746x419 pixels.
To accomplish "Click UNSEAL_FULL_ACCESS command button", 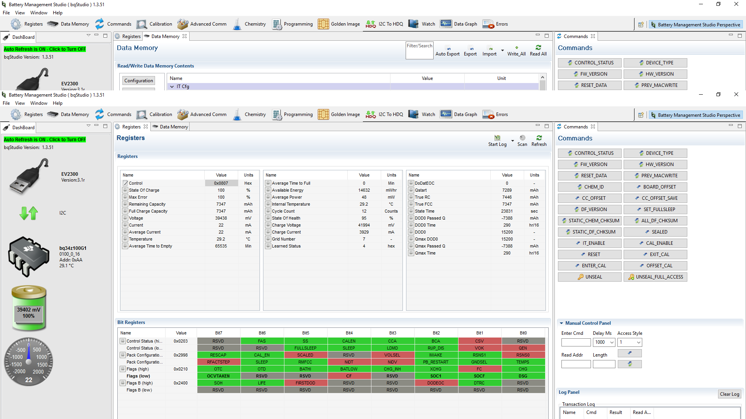I will 655,277.
